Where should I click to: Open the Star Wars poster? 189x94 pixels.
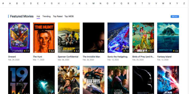point(168,80)
